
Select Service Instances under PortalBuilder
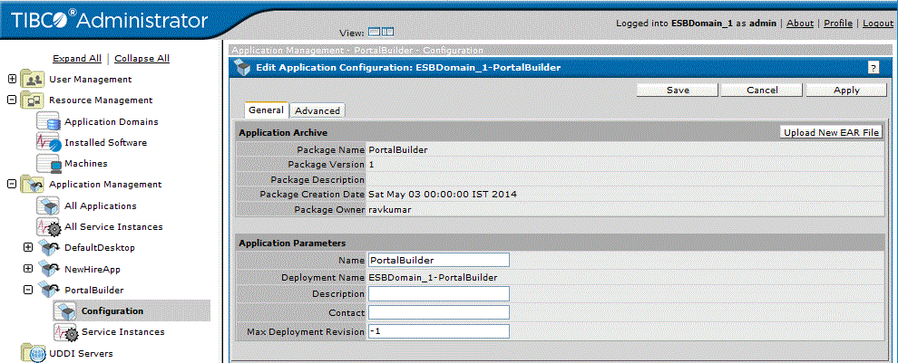(122, 332)
